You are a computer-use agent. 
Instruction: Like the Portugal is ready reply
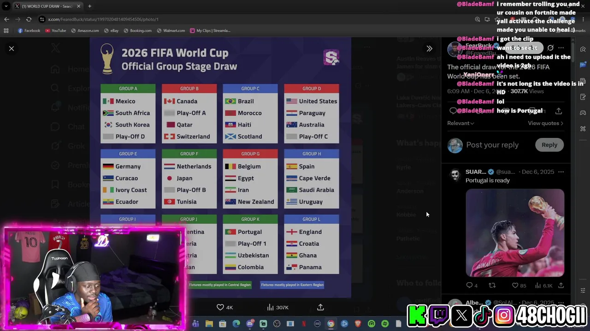coord(515,285)
